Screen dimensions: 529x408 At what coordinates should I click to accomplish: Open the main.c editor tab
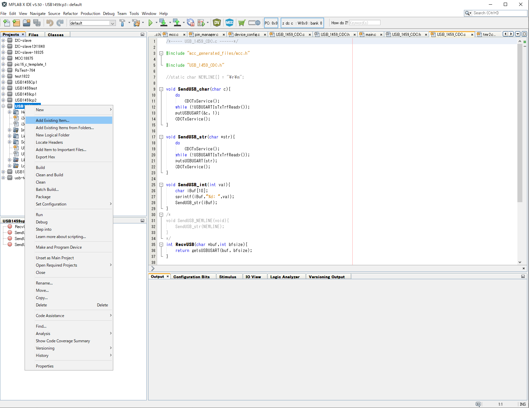[371, 35]
